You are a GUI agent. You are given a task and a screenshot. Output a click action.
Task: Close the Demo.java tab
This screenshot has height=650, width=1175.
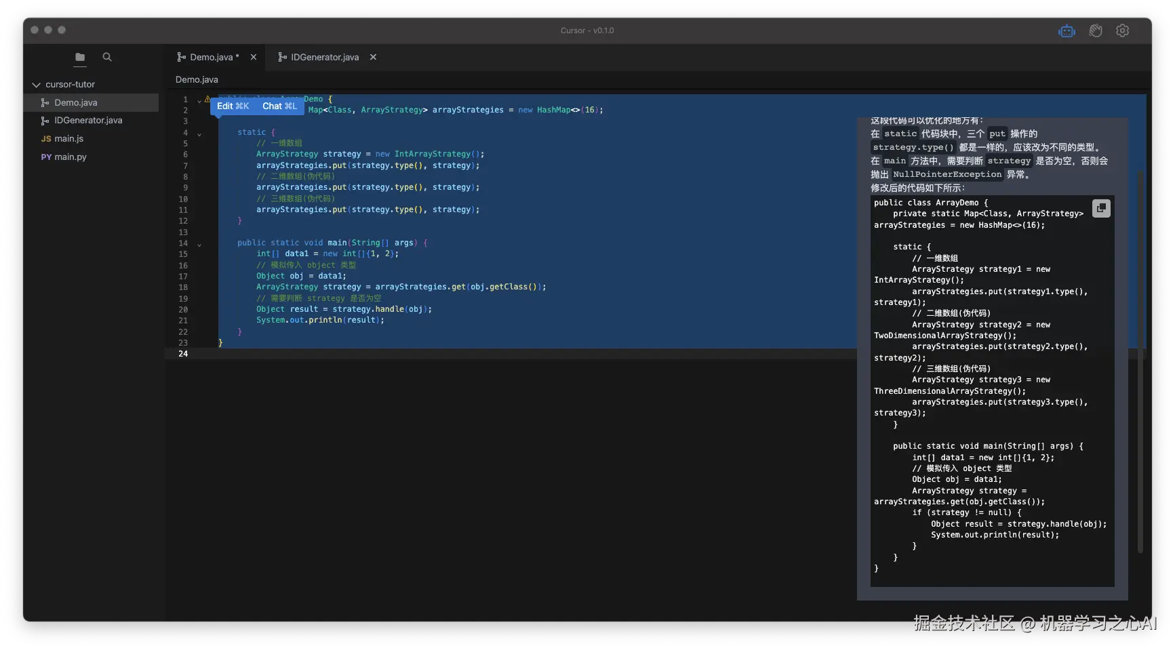tap(254, 58)
